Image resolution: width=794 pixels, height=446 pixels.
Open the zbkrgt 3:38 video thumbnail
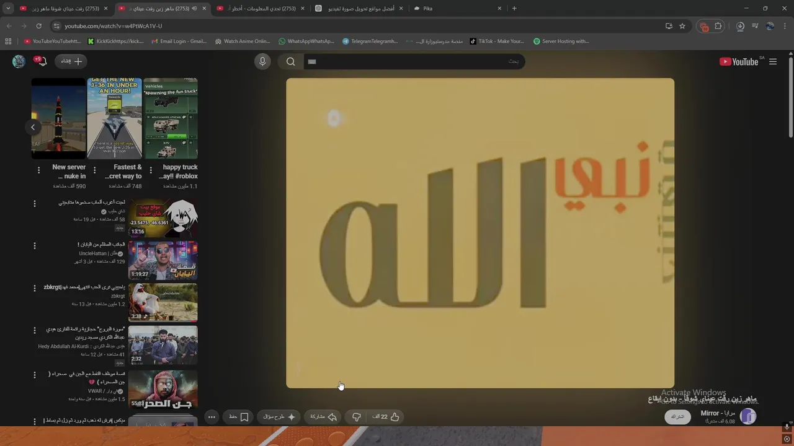click(x=163, y=303)
